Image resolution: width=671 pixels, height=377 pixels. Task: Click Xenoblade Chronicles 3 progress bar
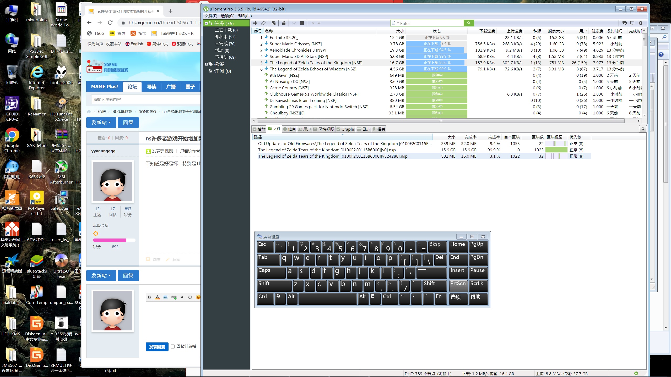tap(436, 50)
